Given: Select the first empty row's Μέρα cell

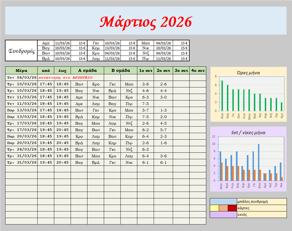Looking at the screenshot, I should [22, 169].
